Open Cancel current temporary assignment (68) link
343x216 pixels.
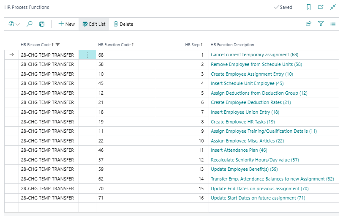(x=254, y=55)
